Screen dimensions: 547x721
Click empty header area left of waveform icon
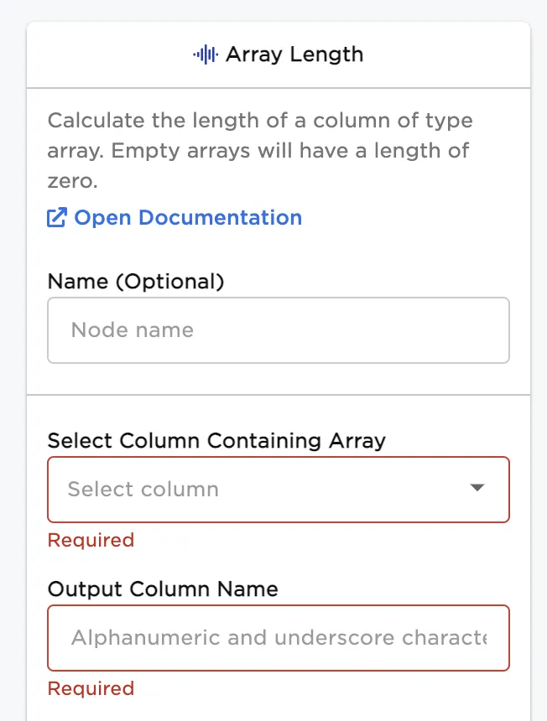click(x=109, y=55)
